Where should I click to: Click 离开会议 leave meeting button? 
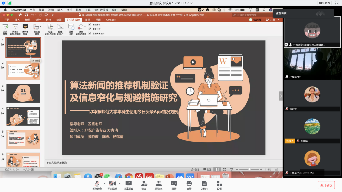(x=326, y=185)
